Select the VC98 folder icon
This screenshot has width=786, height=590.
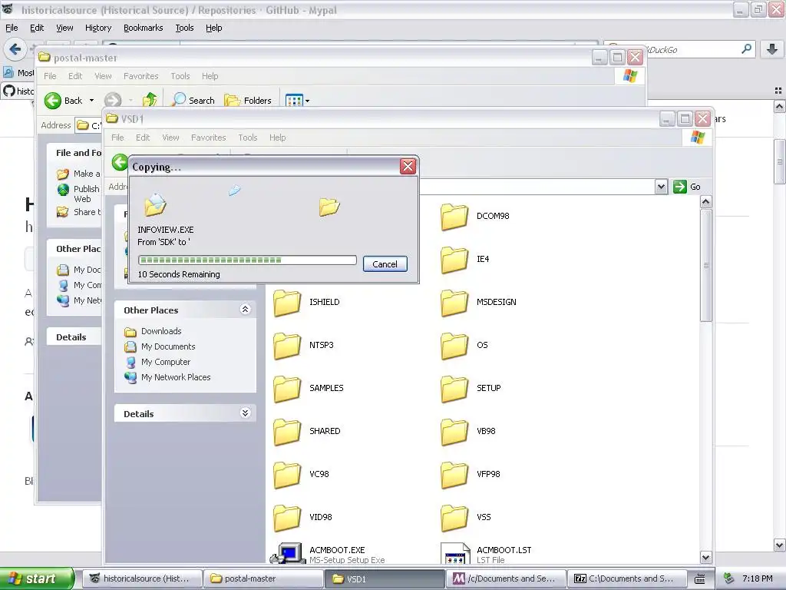pyautogui.click(x=287, y=475)
